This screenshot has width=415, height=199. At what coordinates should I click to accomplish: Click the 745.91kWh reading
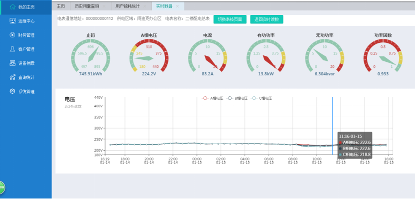tap(90, 74)
